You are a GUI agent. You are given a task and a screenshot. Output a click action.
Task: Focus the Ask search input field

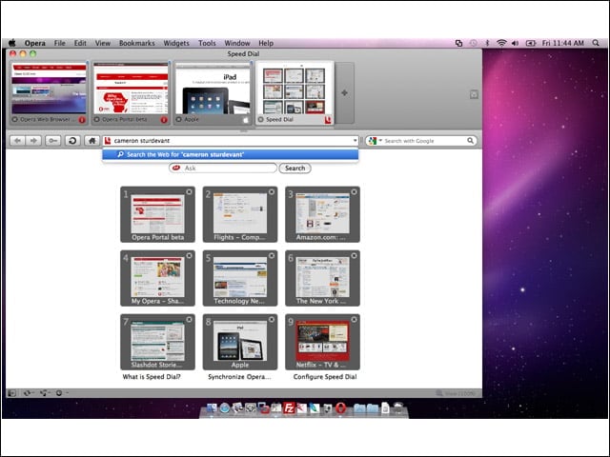coord(223,168)
